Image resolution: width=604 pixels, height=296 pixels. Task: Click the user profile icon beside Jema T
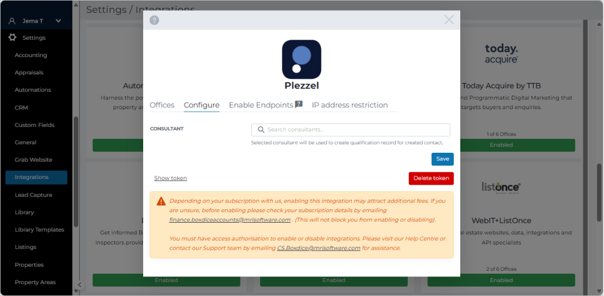(12, 21)
